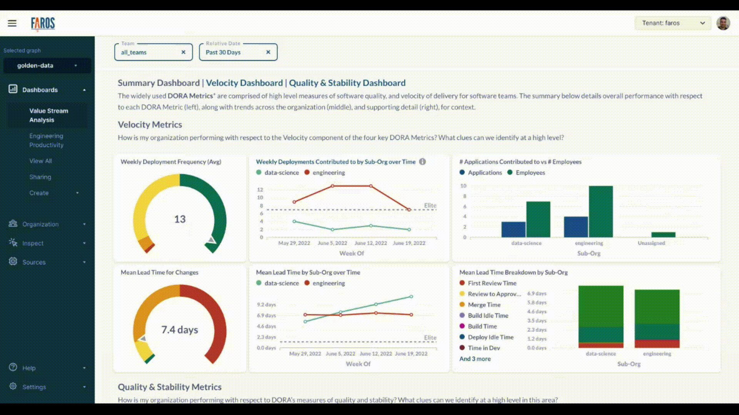Expand the Create submenu arrow
The image size is (739, 415).
[x=77, y=193]
